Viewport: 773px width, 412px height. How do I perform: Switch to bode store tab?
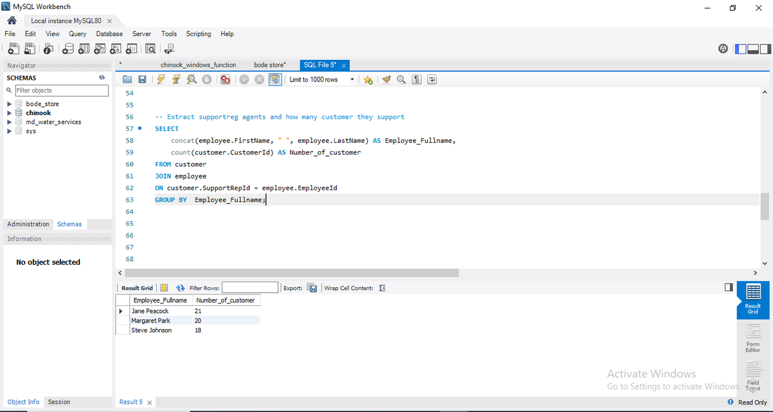click(x=270, y=65)
